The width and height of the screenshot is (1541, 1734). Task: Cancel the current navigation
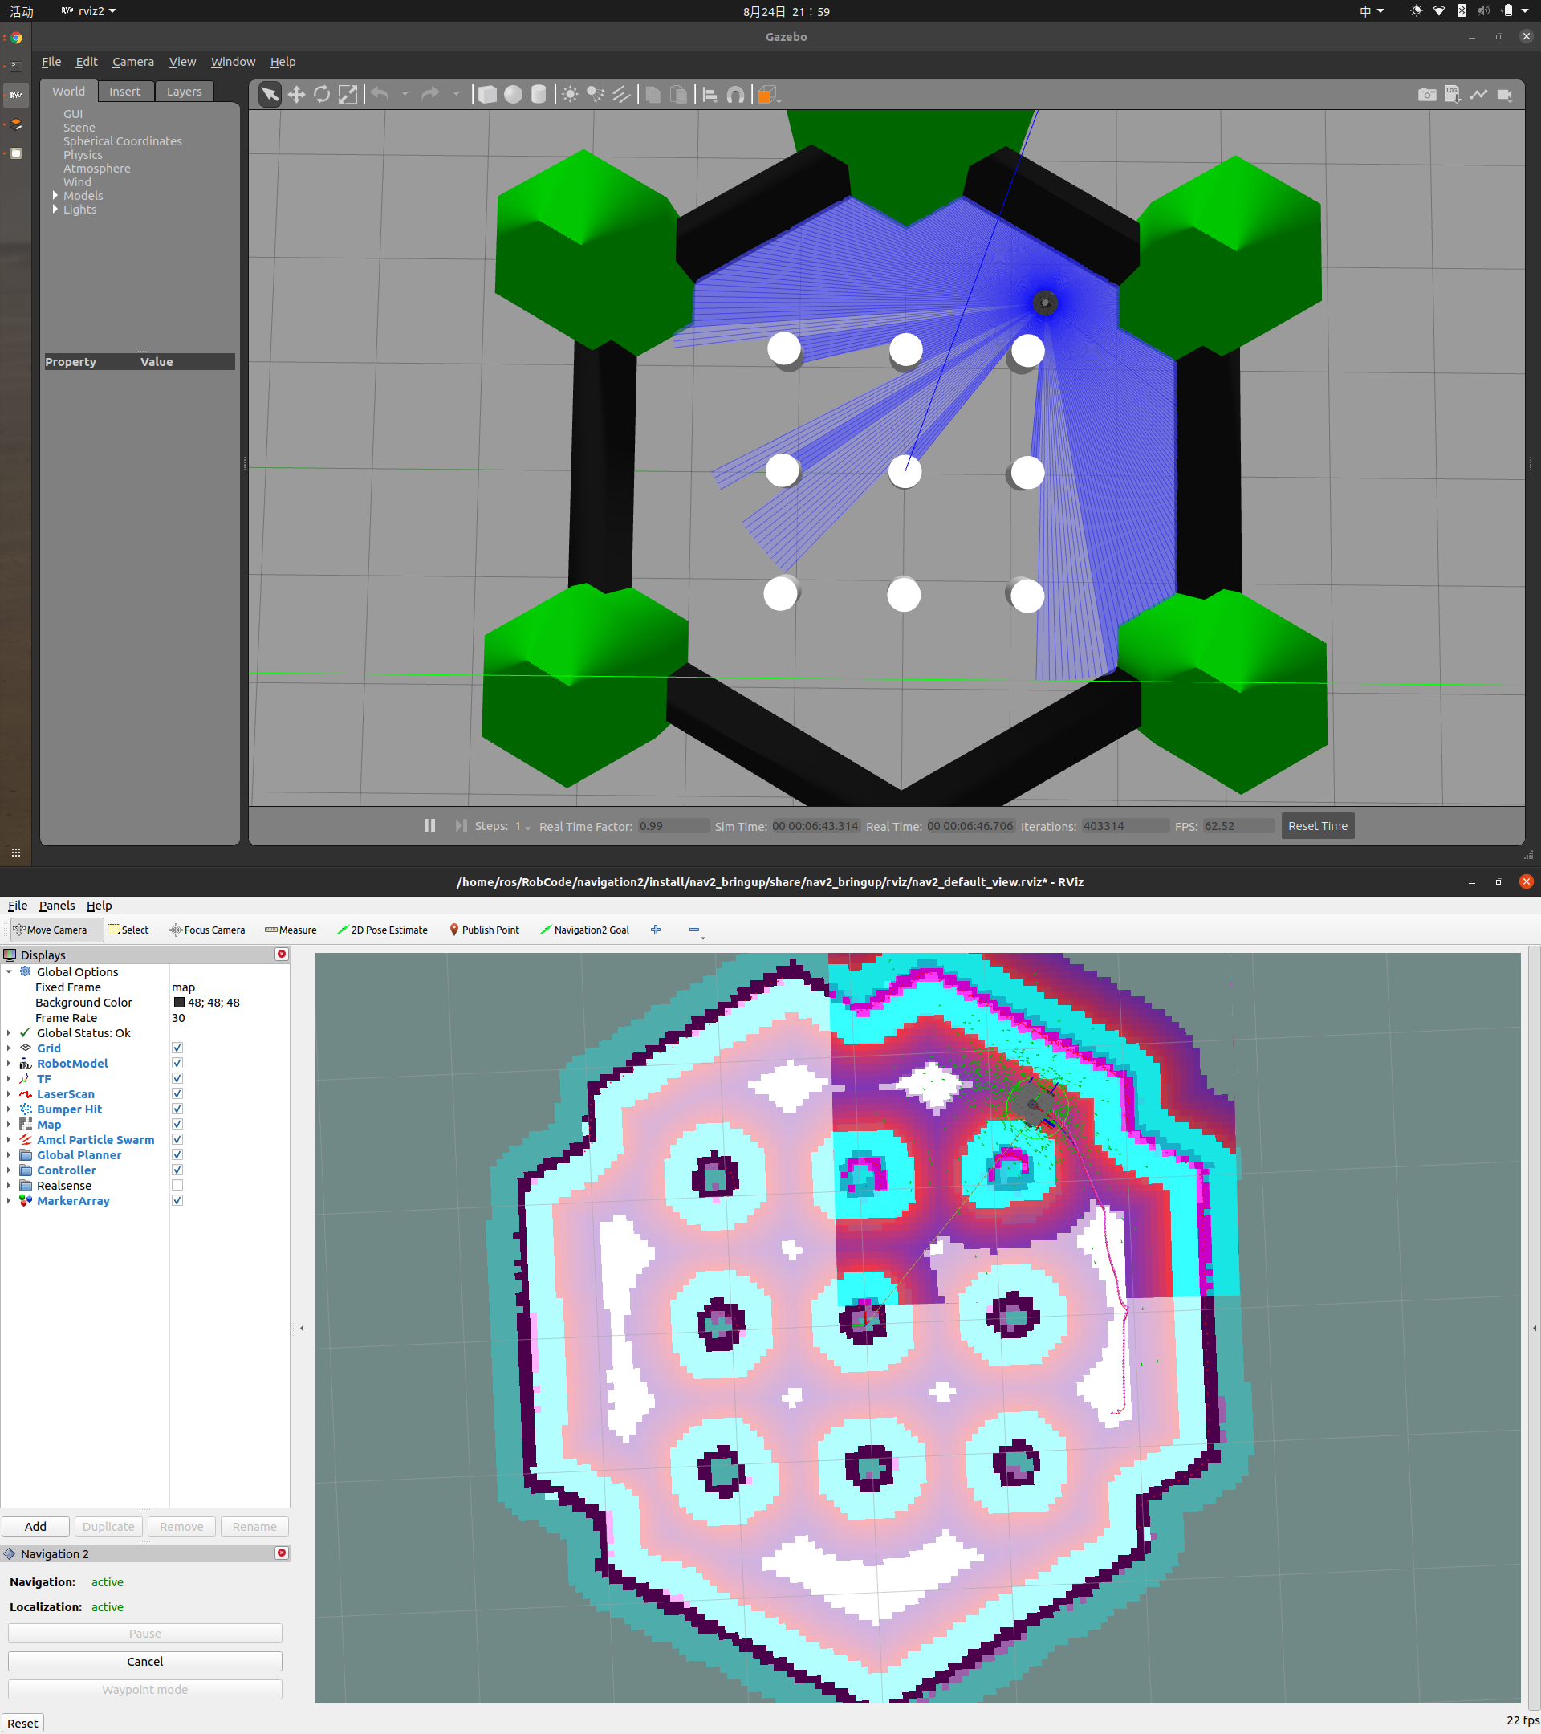[x=145, y=1661]
